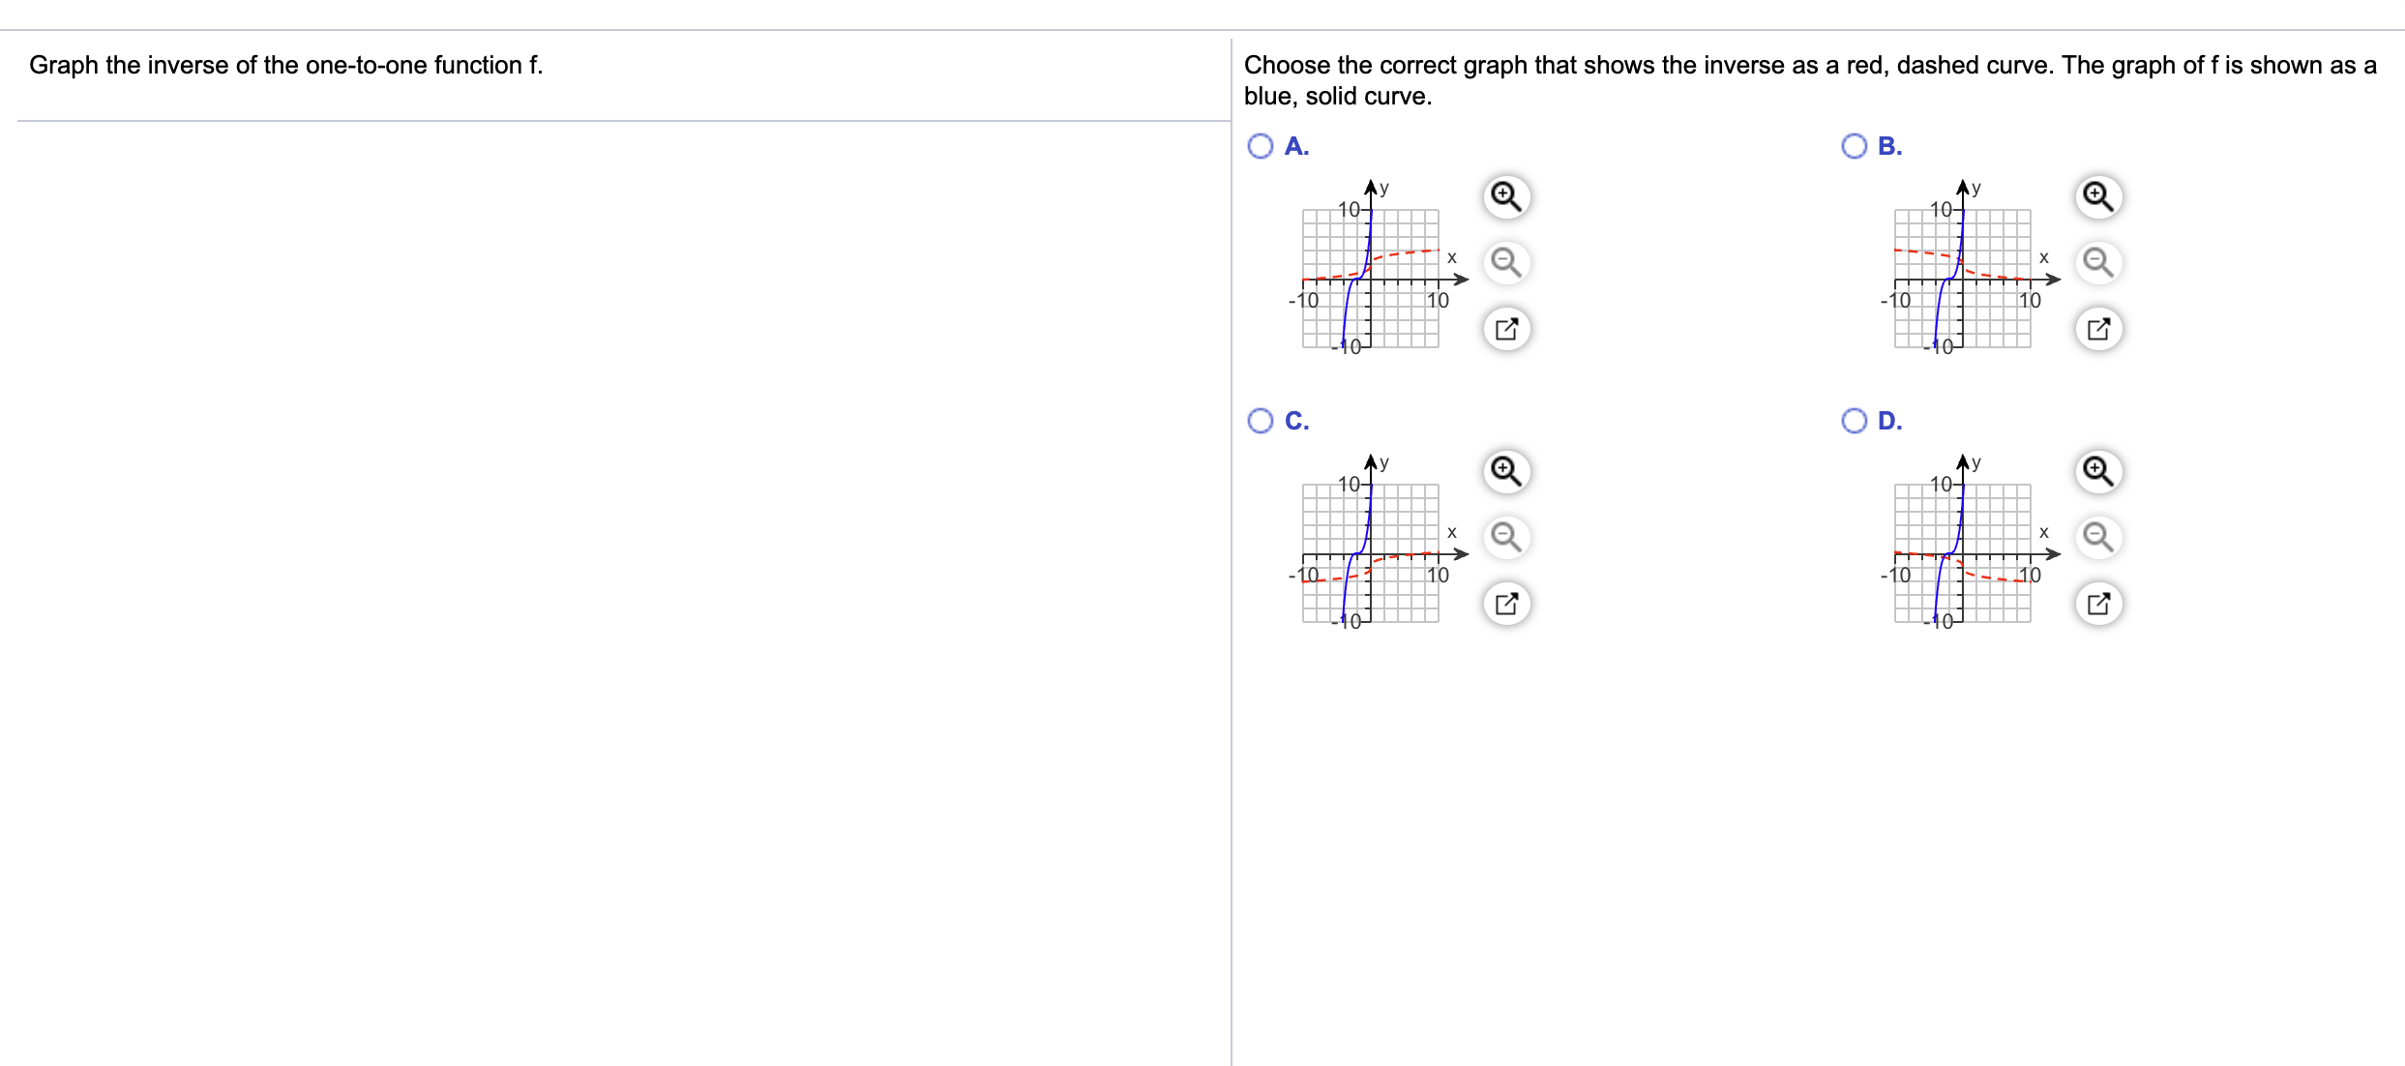Open graph A in an enlarged view
The height and width of the screenshot is (1066, 2405).
click(x=1506, y=328)
